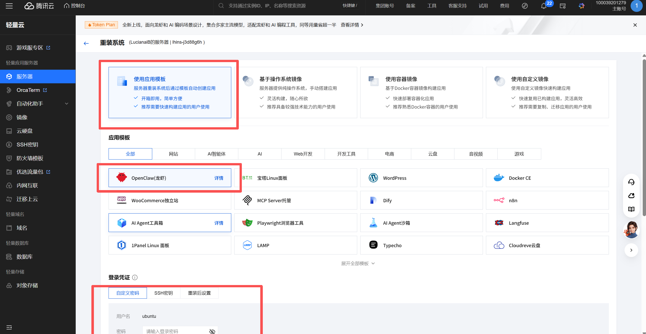Click the login credential info icon
This screenshot has width=646, height=334.
coord(135,277)
